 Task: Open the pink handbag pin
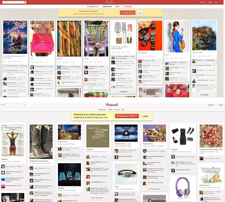tap(42, 38)
